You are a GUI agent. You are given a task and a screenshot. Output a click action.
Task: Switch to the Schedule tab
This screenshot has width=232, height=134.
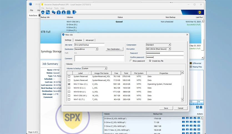pyautogui.click(x=78, y=40)
